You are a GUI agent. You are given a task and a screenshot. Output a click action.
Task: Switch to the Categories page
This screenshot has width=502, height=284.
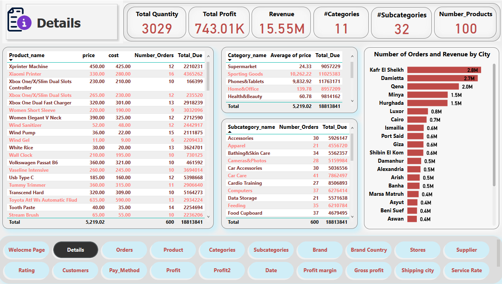point(222,250)
